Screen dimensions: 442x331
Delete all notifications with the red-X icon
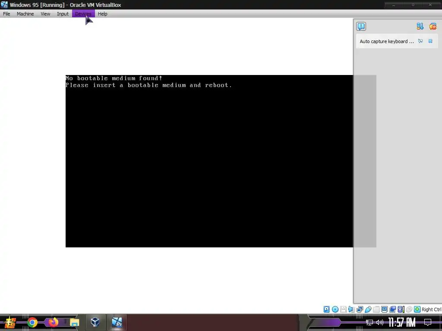[433, 26]
